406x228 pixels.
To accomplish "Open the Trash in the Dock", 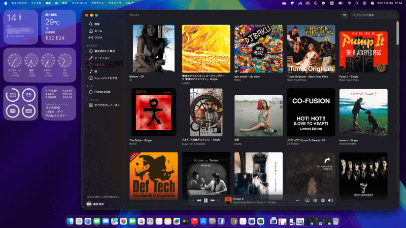I will coord(336,221).
